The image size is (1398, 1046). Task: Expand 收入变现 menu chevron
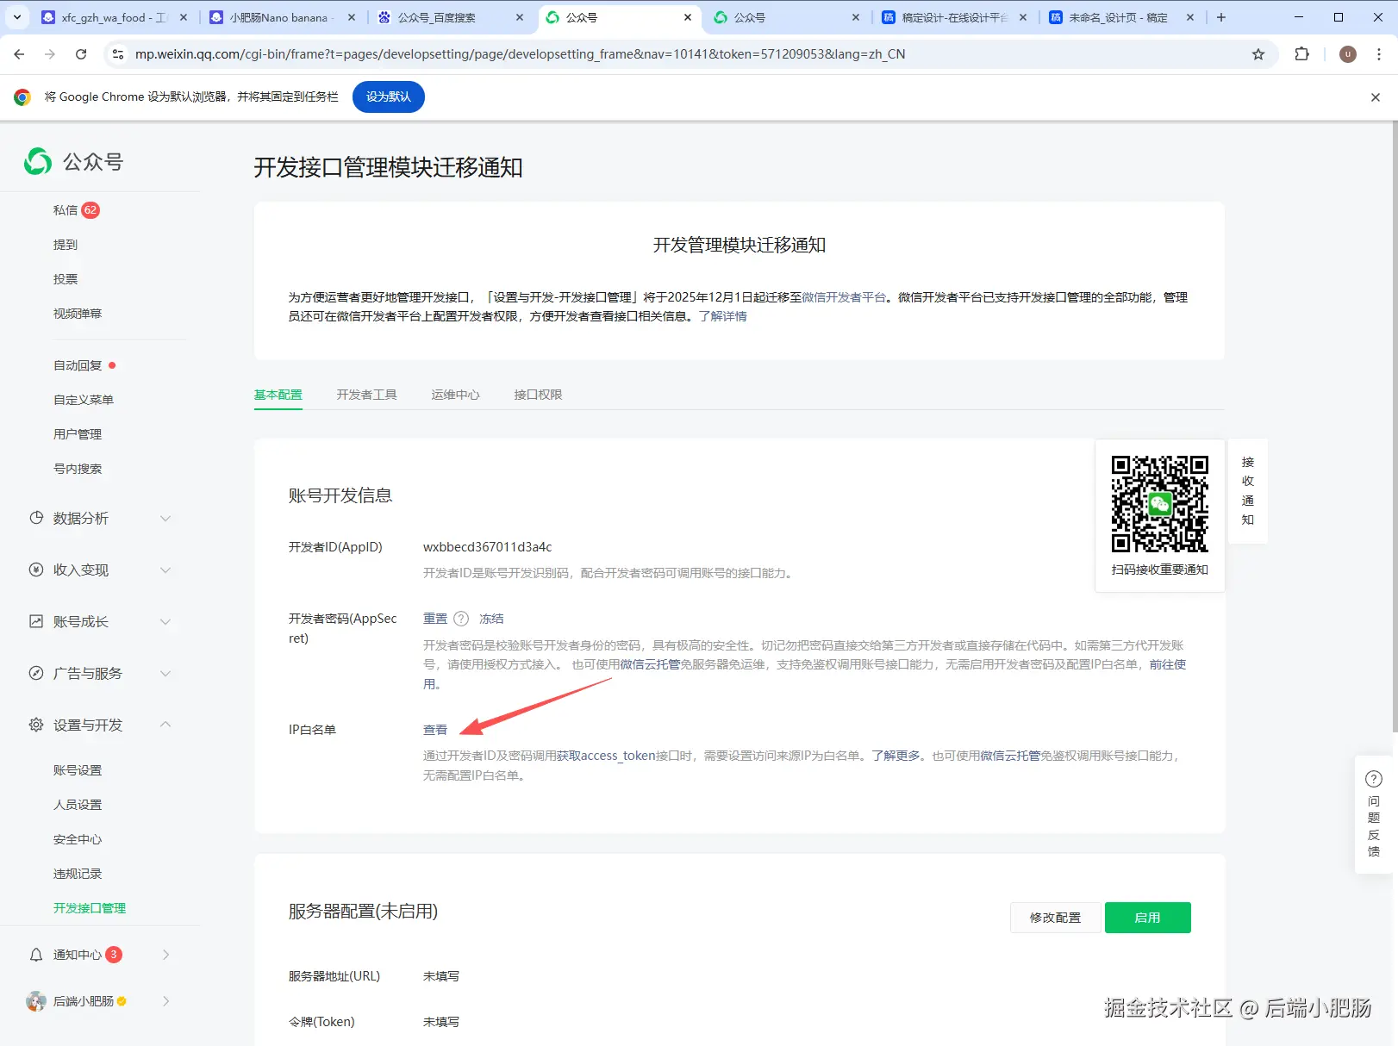(165, 570)
